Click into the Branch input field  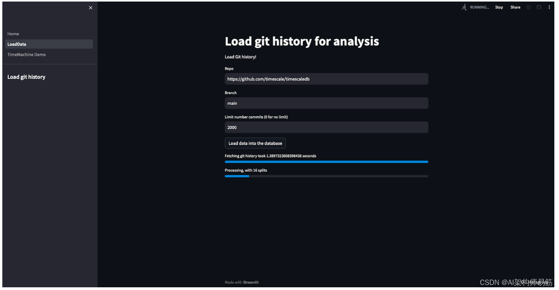(326, 103)
